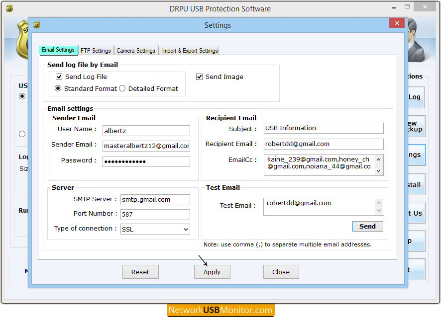Viewport: 441px width, 317px height.
Task: Click the 'Subject :' label
Action: pos(243,129)
